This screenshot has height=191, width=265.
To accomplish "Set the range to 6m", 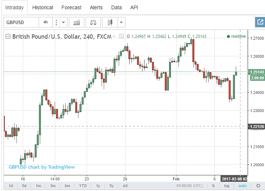I will coord(67,186).
